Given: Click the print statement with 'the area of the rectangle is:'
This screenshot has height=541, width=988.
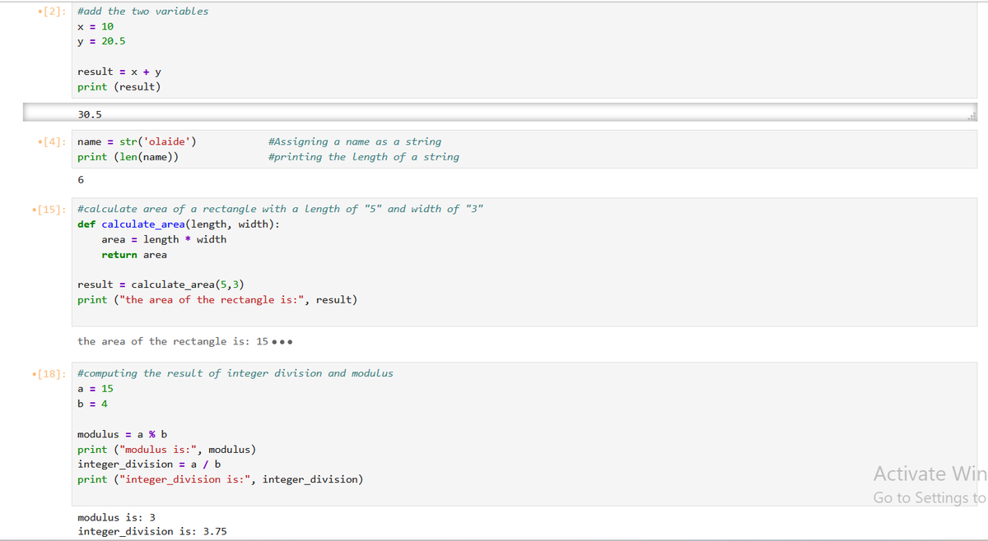Looking at the screenshot, I should (217, 300).
